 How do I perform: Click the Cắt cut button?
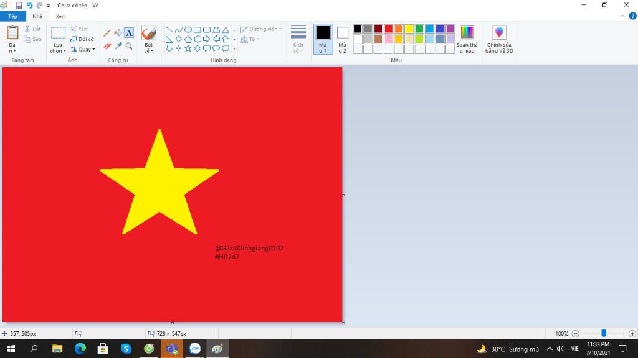pos(32,29)
